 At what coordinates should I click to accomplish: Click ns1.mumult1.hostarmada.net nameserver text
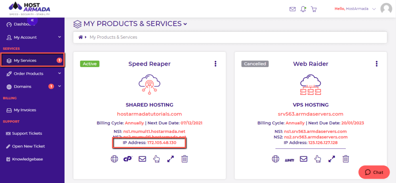pos(154,131)
